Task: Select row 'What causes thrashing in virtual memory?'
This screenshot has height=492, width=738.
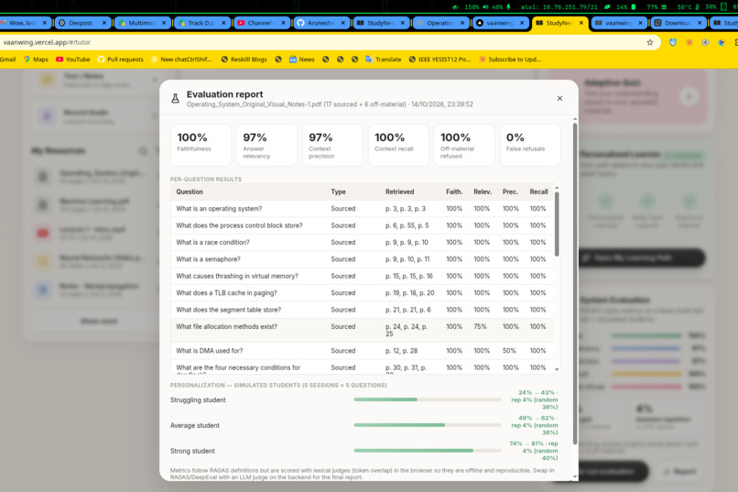Action: [362, 277]
